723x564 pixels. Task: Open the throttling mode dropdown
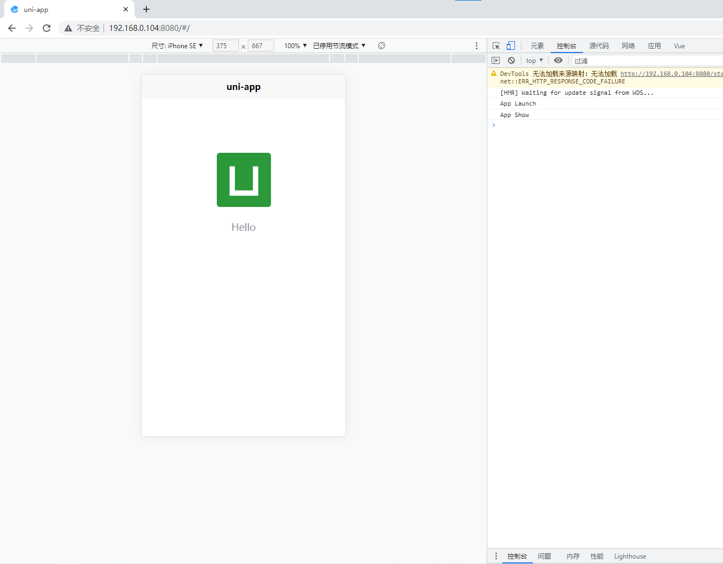[x=339, y=46]
